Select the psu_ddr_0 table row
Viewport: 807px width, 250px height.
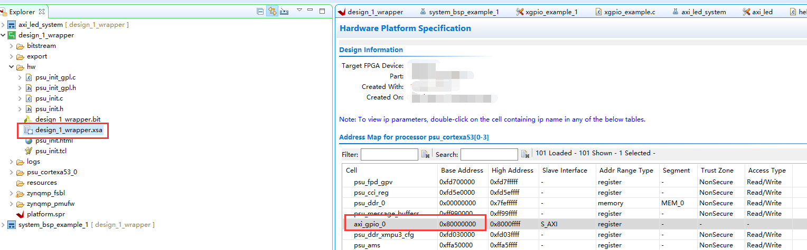[575, 203]
